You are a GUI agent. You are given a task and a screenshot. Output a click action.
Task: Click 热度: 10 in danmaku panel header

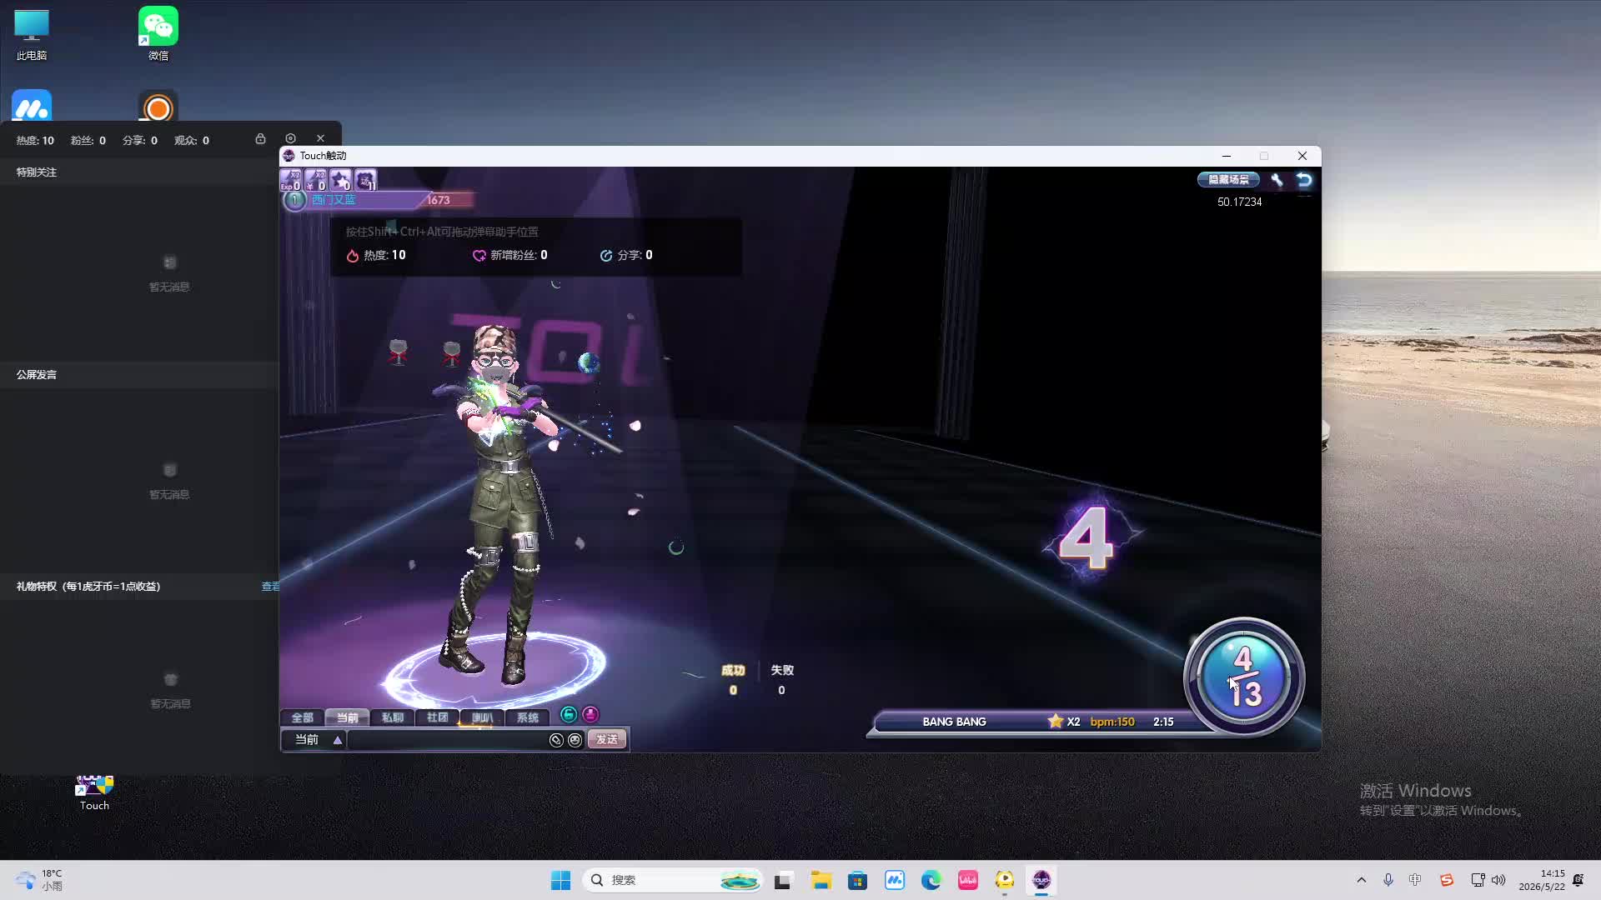(35, 141)
